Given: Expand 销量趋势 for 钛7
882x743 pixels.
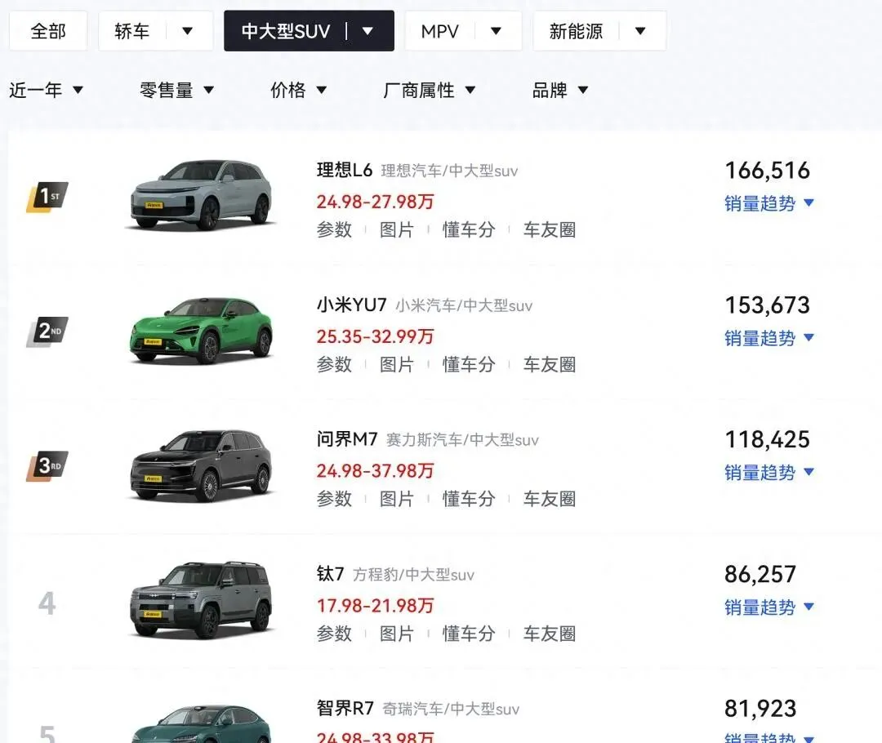Looking at the screenshot, I should click(769, 607).
